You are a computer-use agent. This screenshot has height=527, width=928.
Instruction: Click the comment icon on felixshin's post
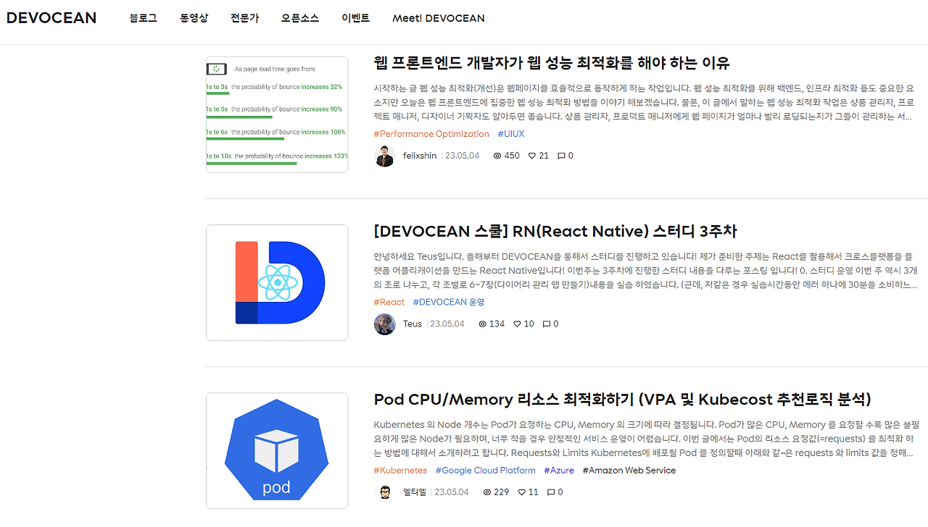pos(561,156)
